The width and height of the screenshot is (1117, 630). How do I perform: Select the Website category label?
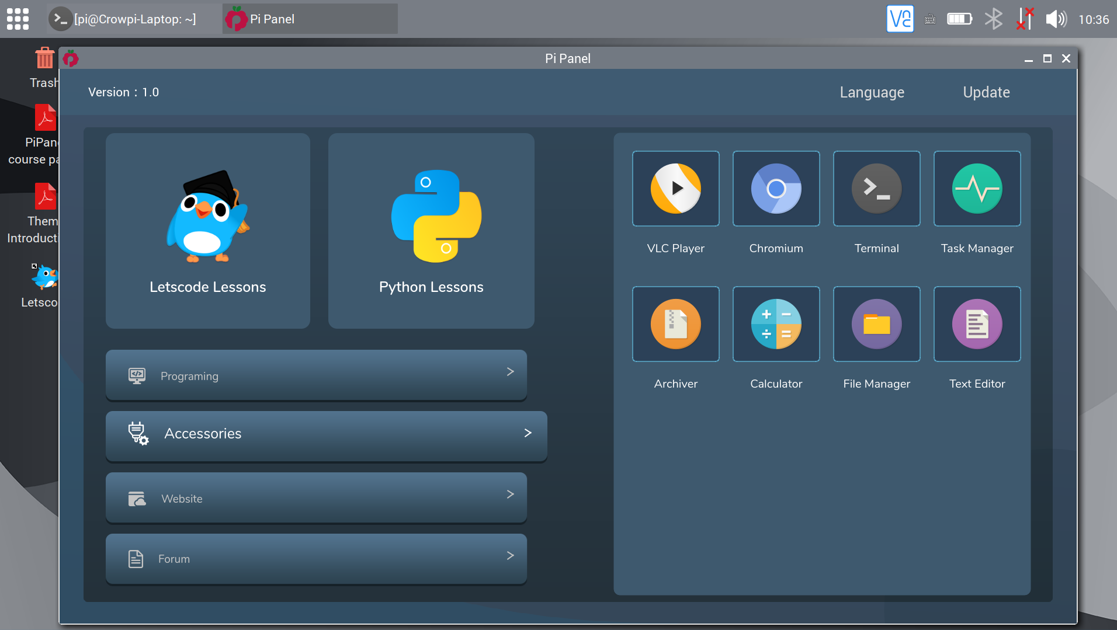pyautogui.click(x=182, y=499)
